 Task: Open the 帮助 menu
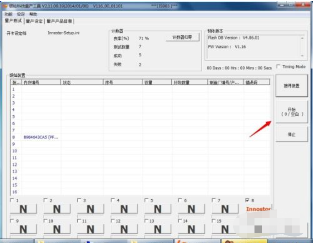click(33, 14)
